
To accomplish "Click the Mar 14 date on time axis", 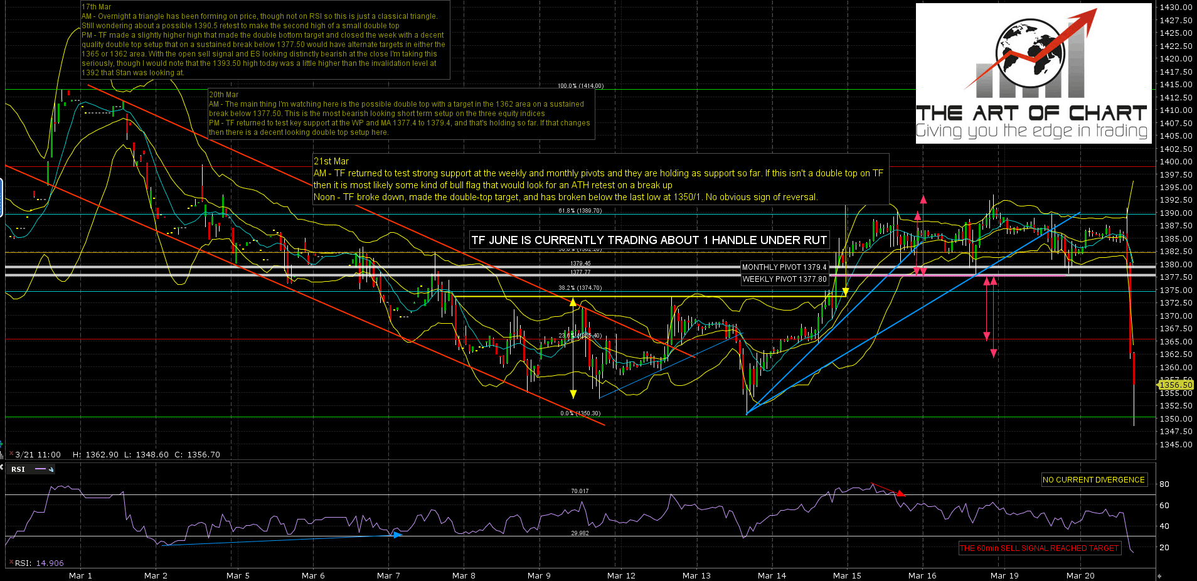I will (x=772, y=575).
